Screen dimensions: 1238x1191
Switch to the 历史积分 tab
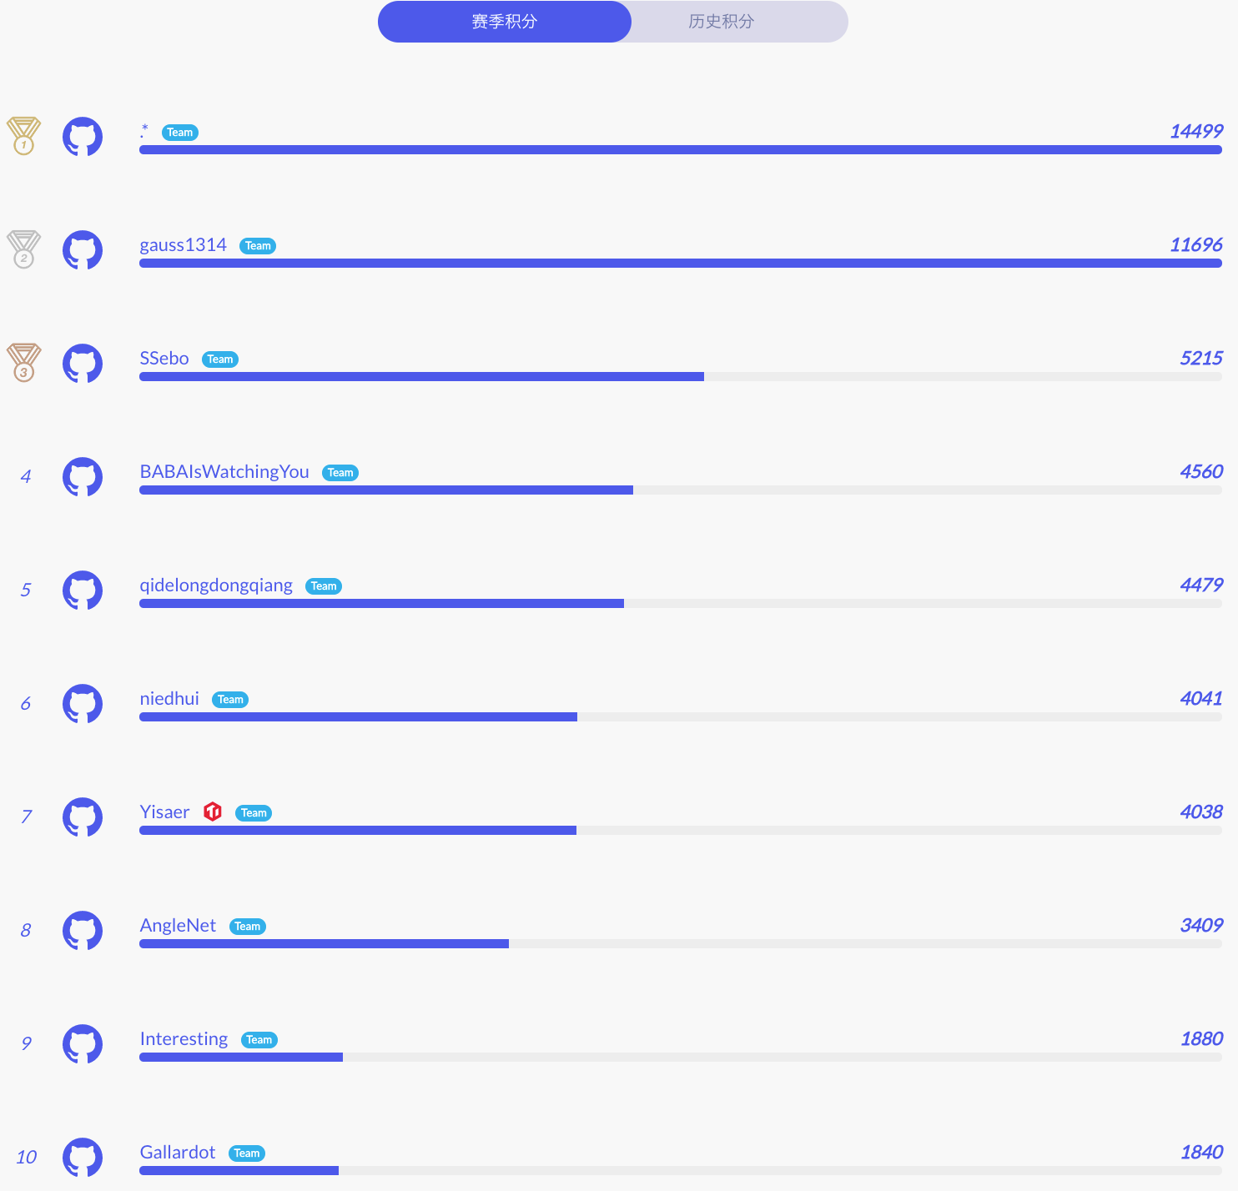pyautogui.click(x=721, y=22)
